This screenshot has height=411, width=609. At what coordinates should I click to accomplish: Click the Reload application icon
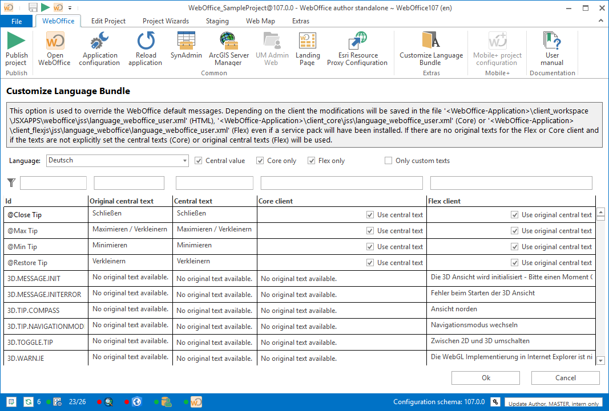(x=146, y=48)
